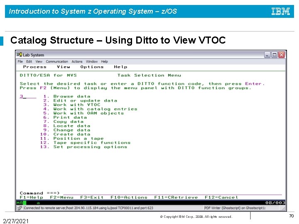Click the Command input line
The image size is (299, 224).
click(172, 193)
